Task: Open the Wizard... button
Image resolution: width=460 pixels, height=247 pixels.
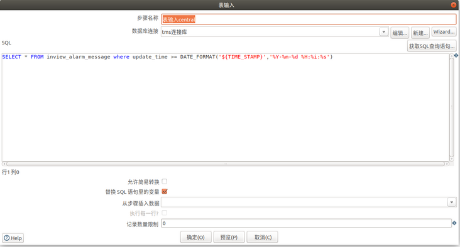Action: [x=444, y=31]
